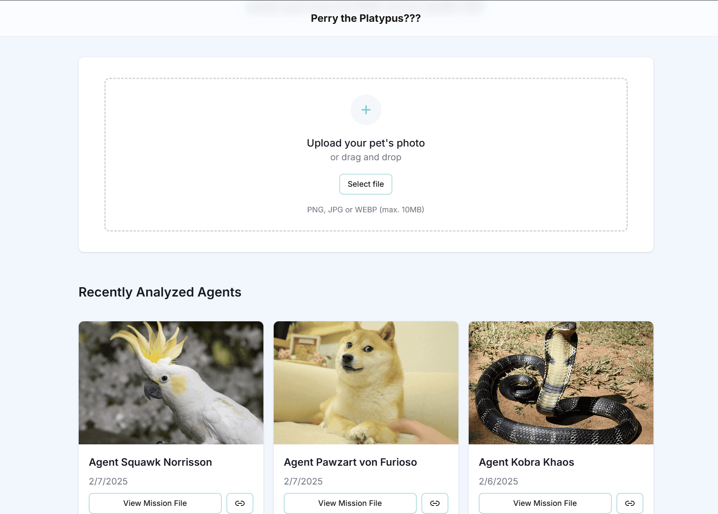The height and width of the screenshot is (514, 718).
Task: Click the Shiba Inu dog photo
Action: tap(366, 382)
